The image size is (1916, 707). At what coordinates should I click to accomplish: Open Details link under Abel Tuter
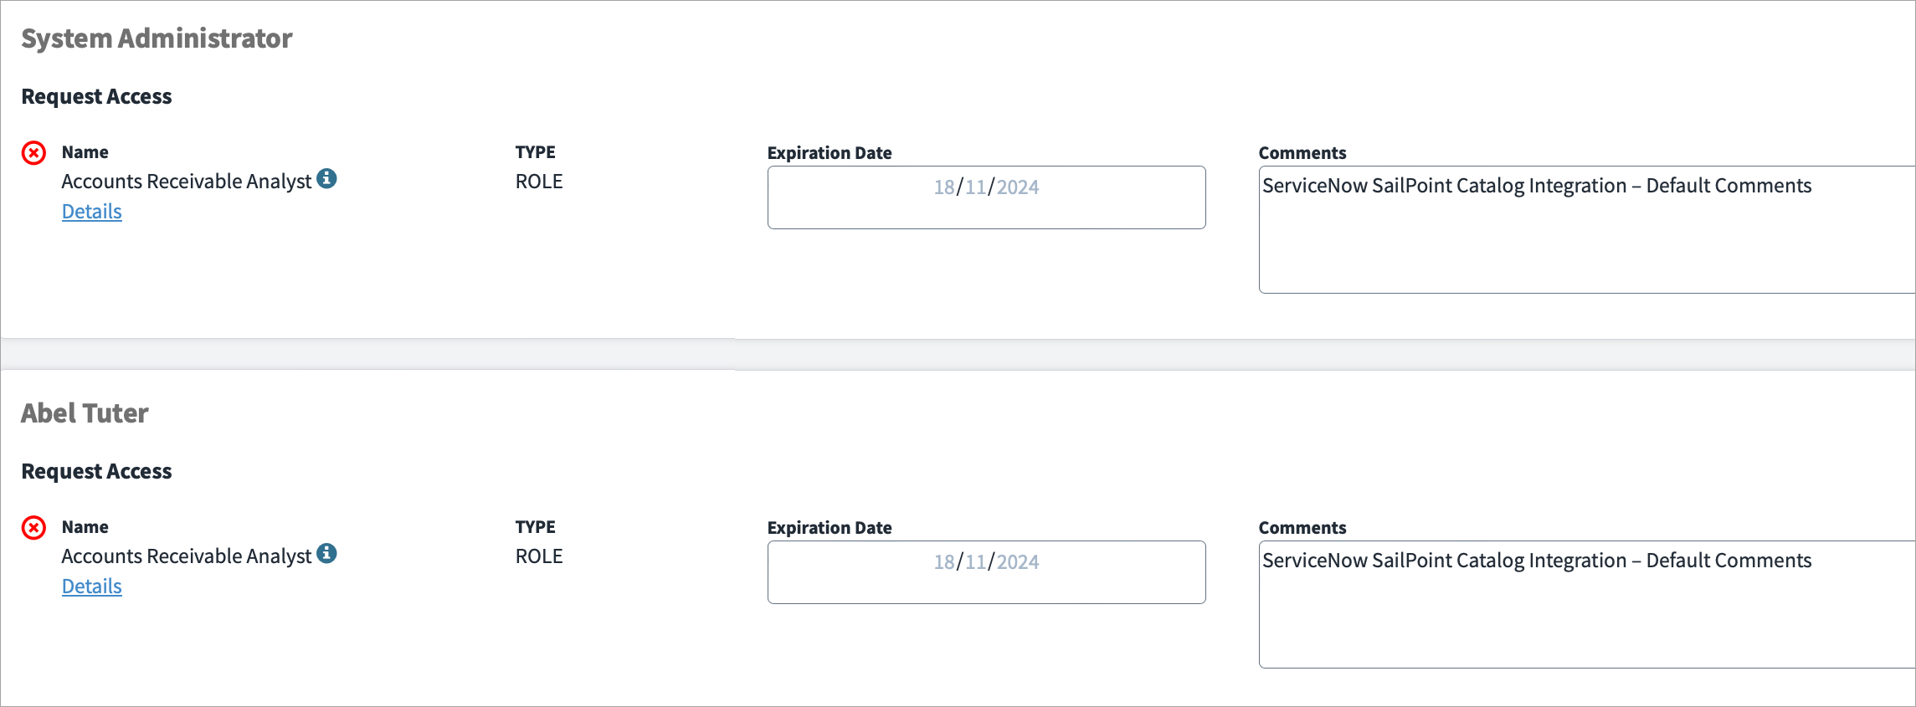coord(92,587)
